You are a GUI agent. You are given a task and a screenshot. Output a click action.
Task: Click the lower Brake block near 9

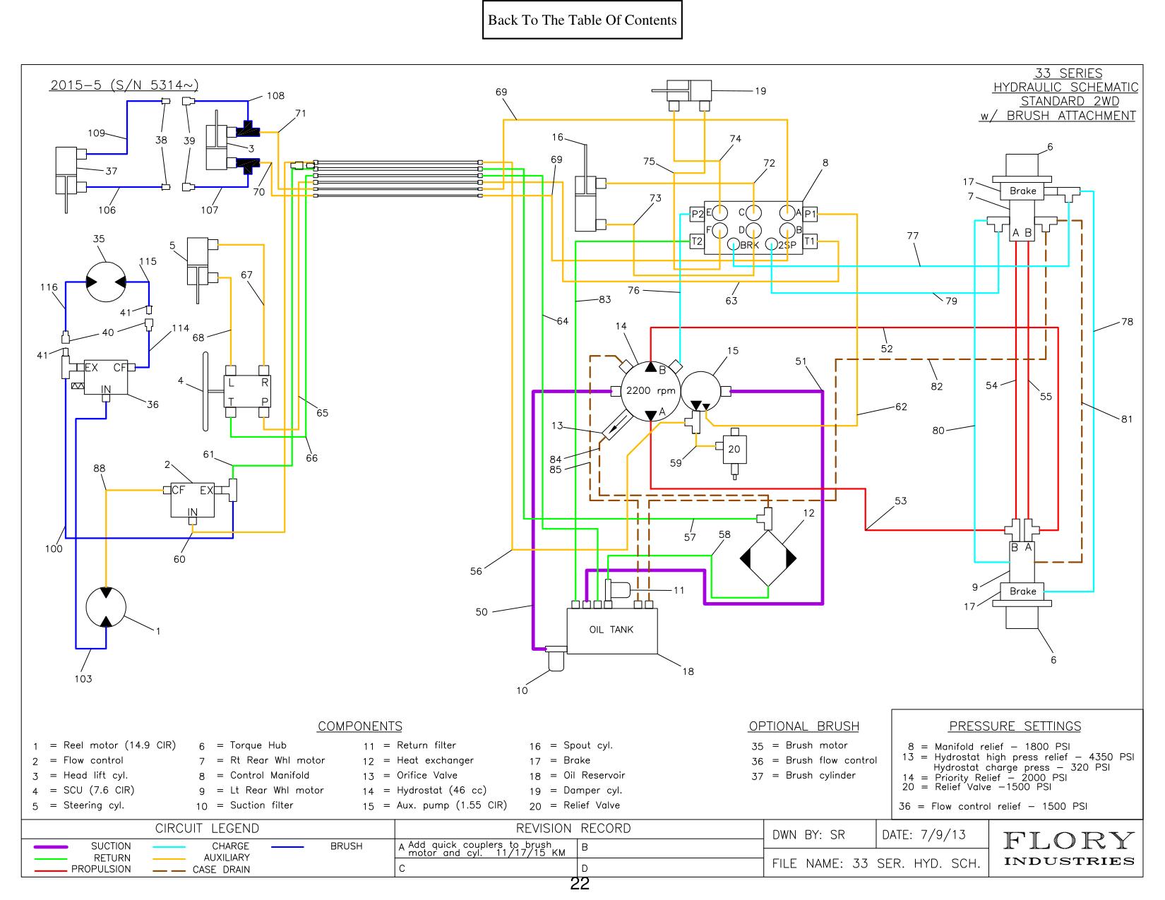1022,591
